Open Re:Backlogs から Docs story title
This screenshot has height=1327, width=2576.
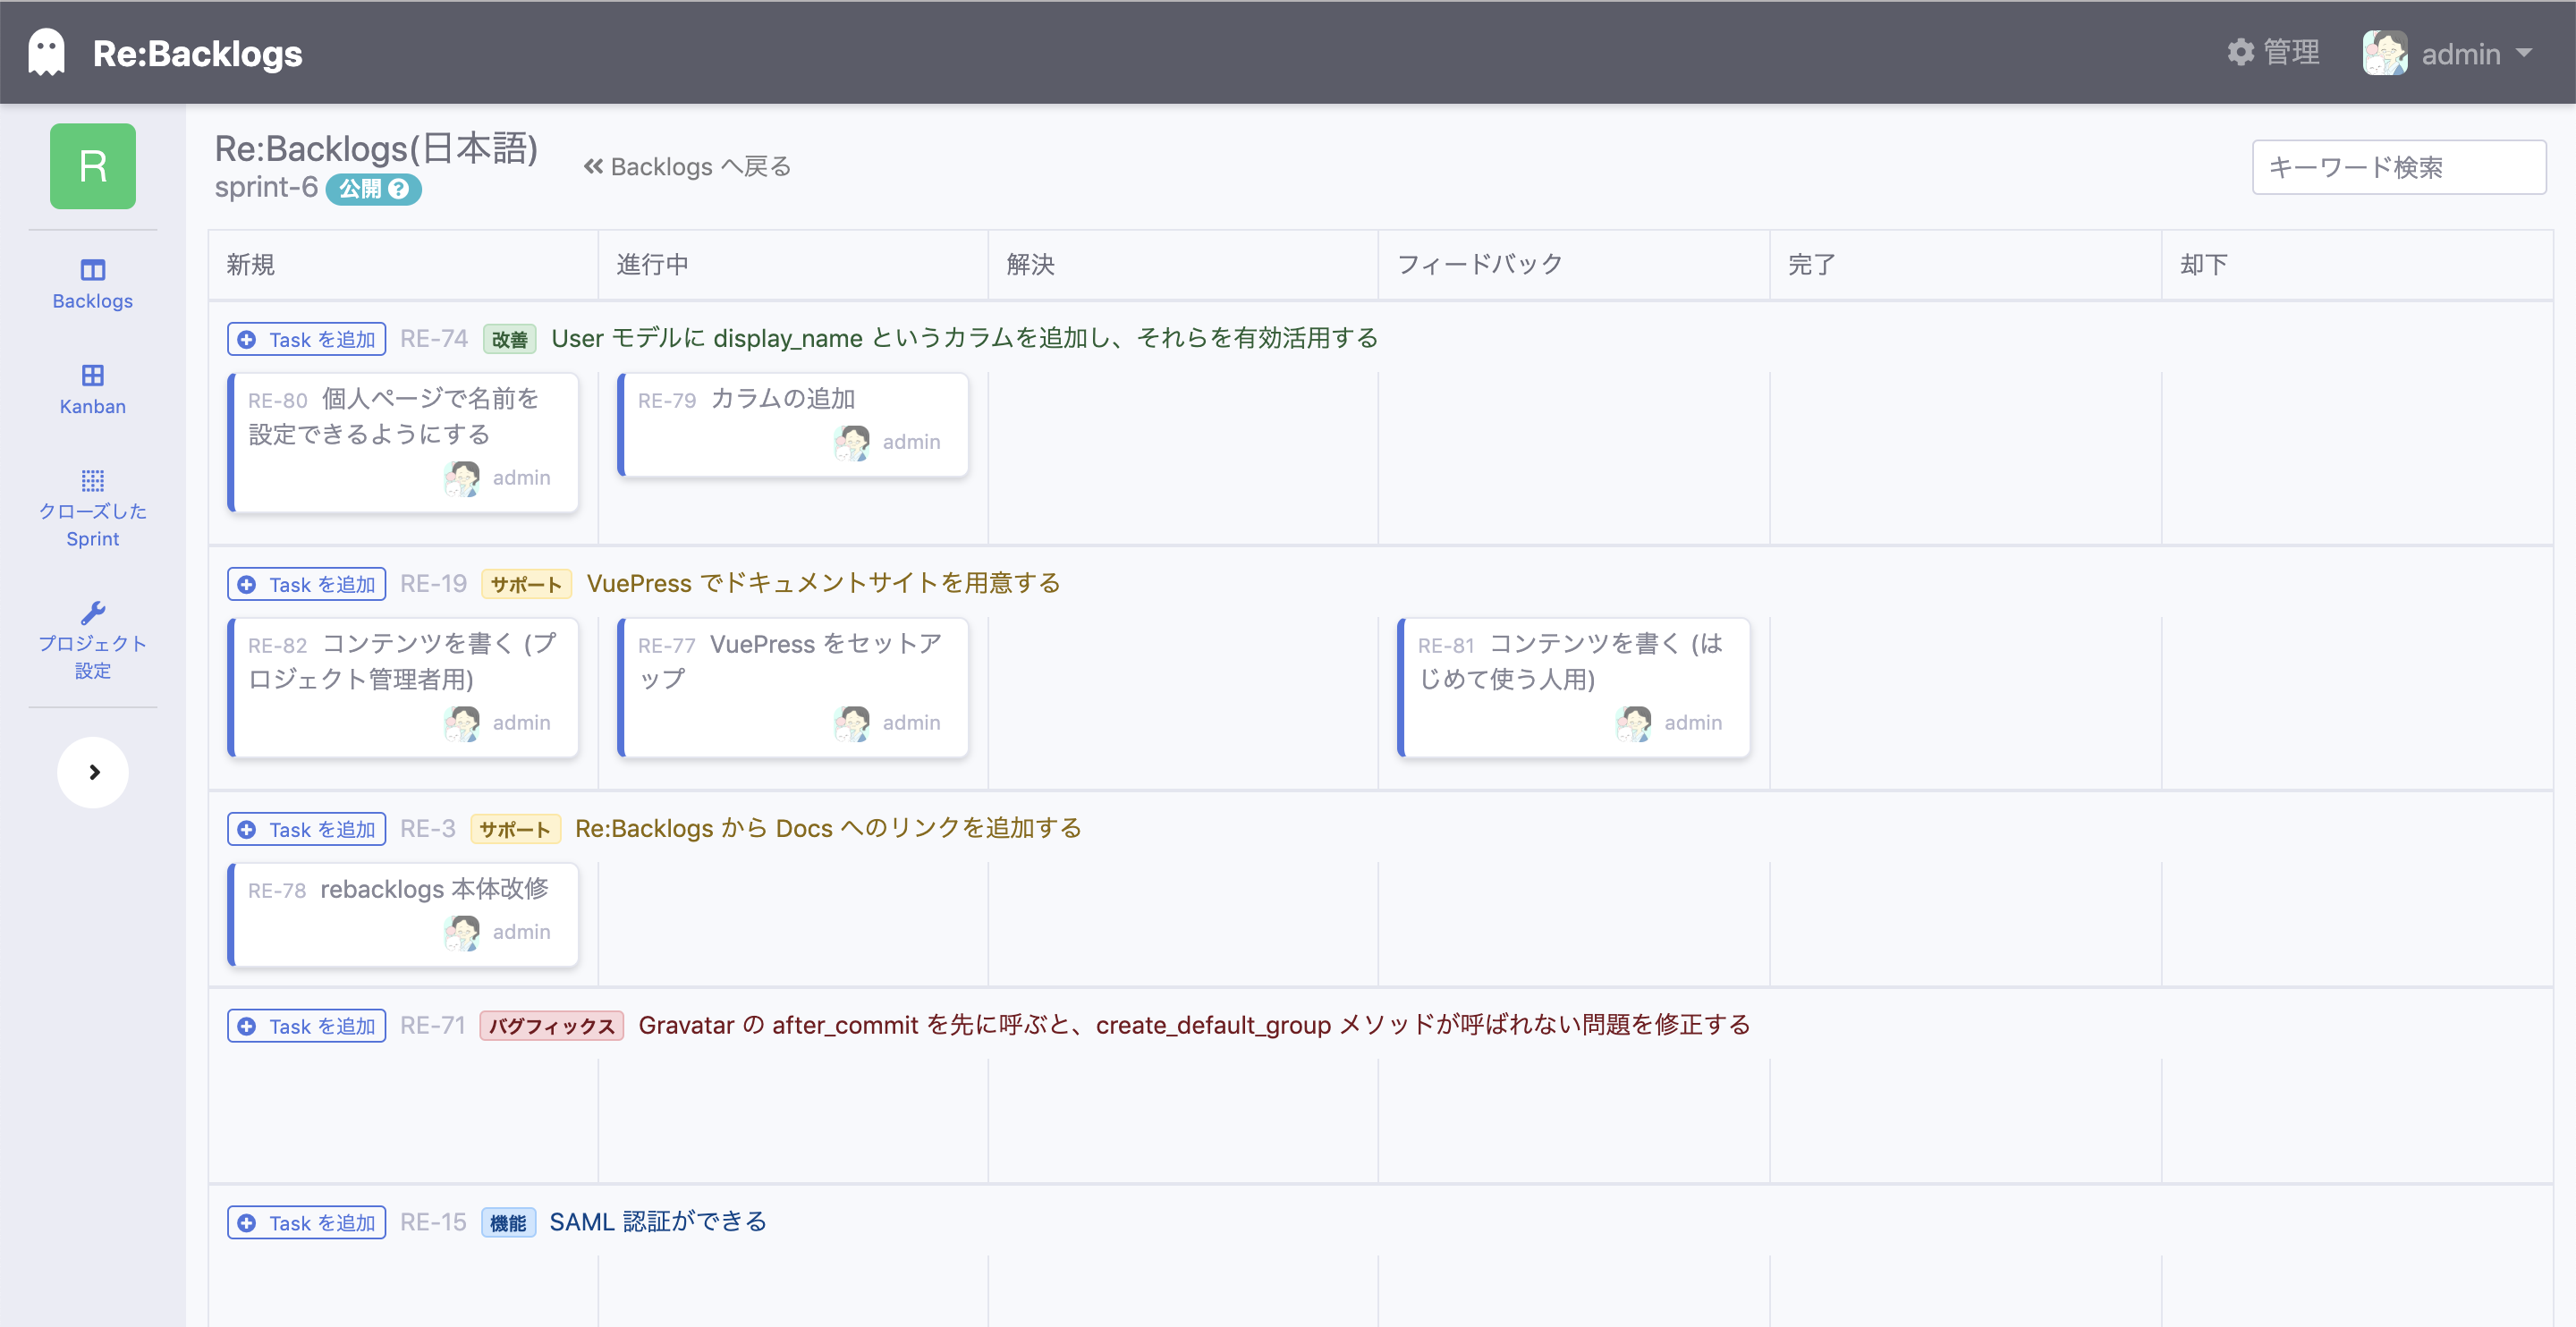click(828, 829)
